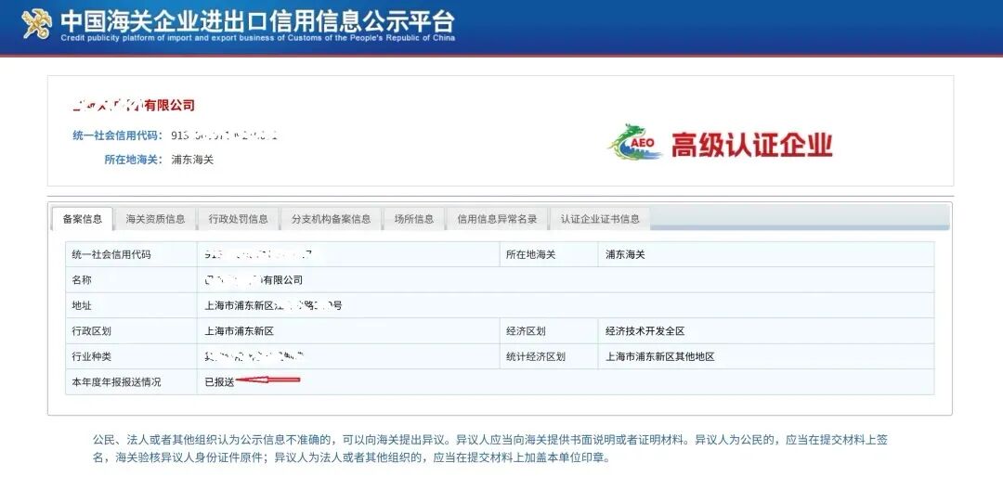View the 信用信息异常名录 tab
Viewport: 1003px width, 502px height.
[497, 219]
